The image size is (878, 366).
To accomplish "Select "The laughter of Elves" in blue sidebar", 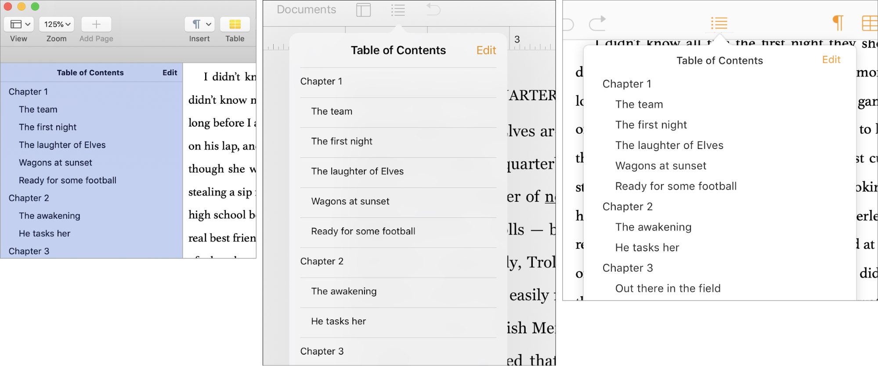I will pos(62,145).
